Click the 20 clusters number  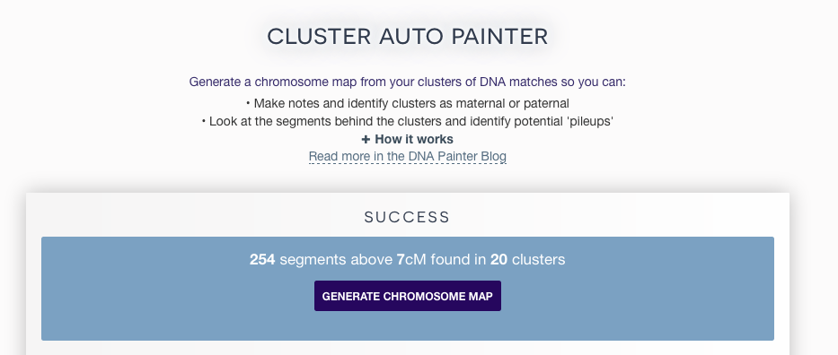point(498,260)
